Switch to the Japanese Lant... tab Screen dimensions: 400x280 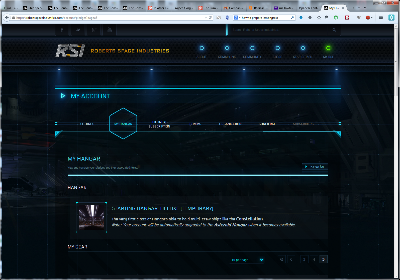(309, 8)
